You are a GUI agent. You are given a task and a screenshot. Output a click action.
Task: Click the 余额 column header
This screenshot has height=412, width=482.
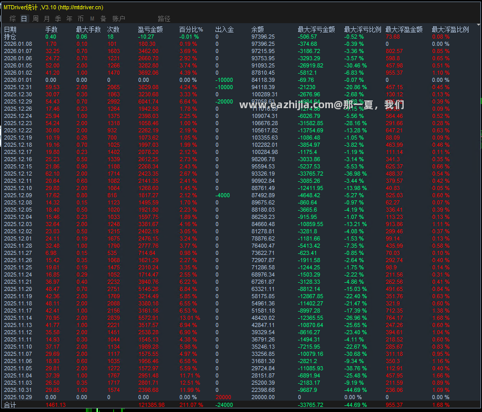coord(258,29)
